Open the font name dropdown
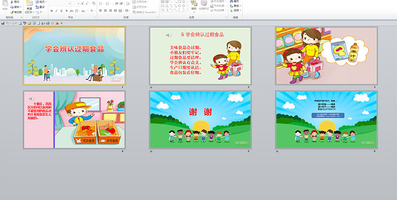This screenshot has width=397, height=200. 69,4
